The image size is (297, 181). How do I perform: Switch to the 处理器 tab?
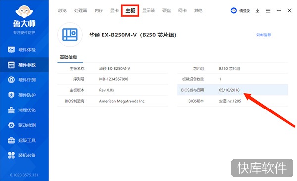[81, 10]
